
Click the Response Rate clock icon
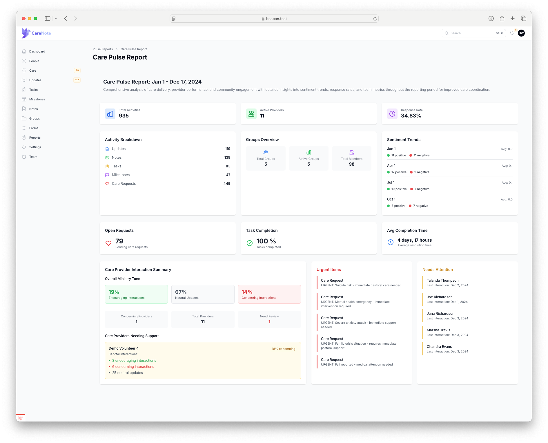[392, 114]
